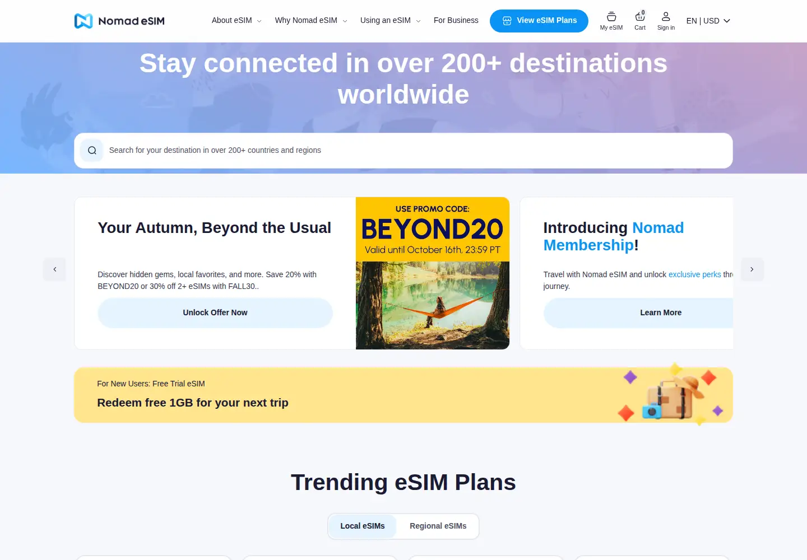The width and height of the screenshot is (807, 560).
Task: Click Unlock Offer Now button
Action: pos(215,312)
